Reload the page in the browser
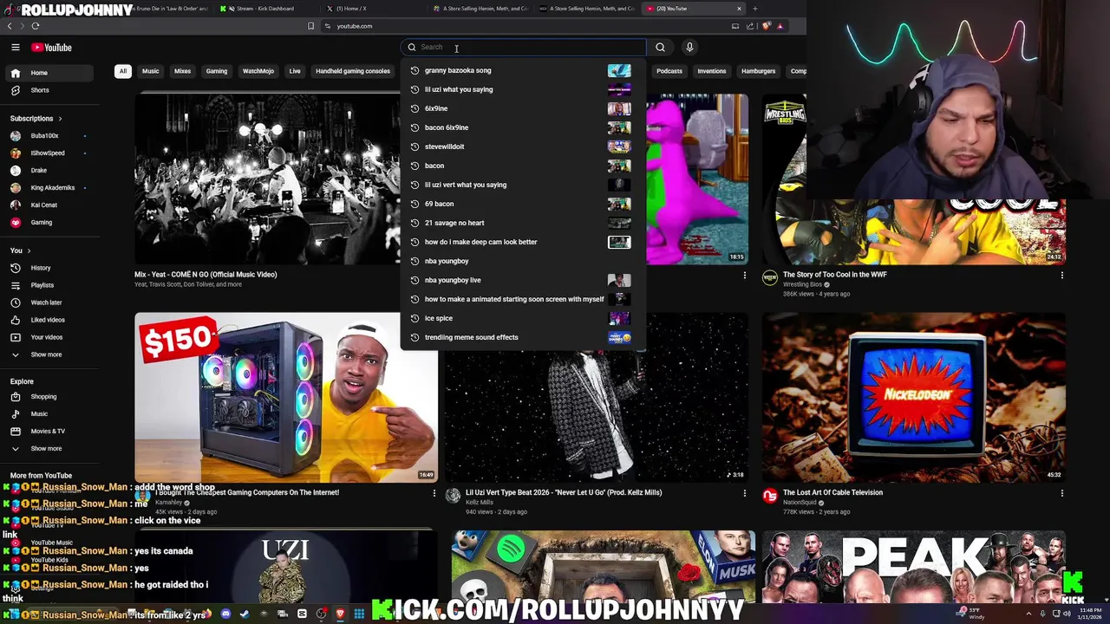1110x624 pixels. [x=35, y=26]
